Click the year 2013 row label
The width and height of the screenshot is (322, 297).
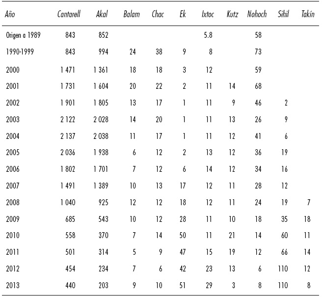[13, 285]
